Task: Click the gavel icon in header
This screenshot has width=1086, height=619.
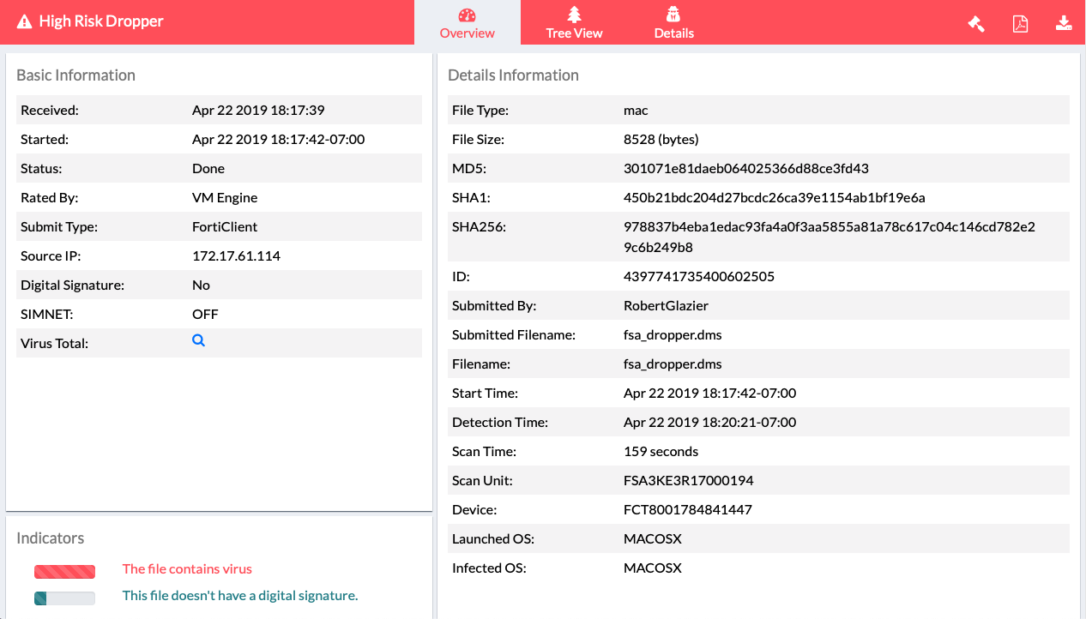Action: click(x=976, y=23)
